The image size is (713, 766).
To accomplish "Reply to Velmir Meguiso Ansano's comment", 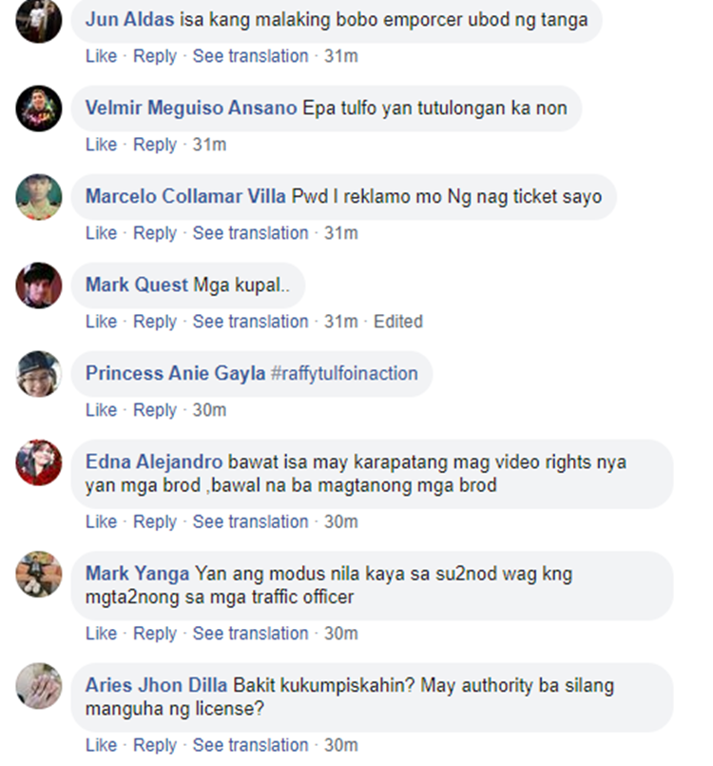I will coord(155,145).
